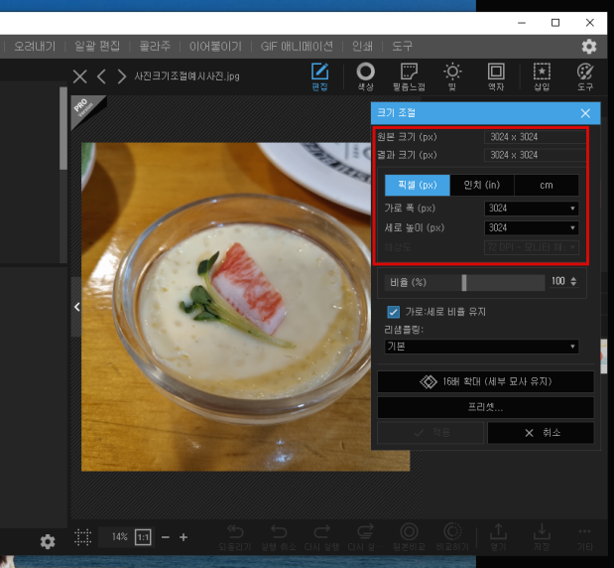Viewport: 614px width, 568px height.
Task: Open the 인쇄 menu tab
Action: 362,47
